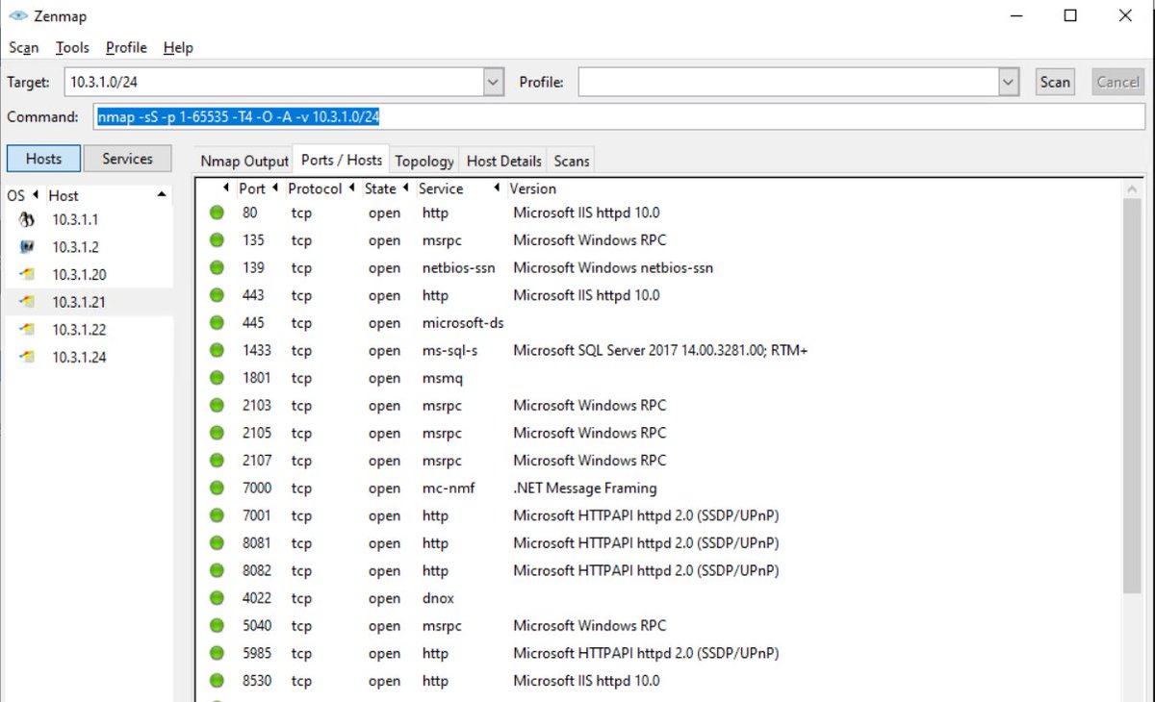Click the green open indicator for port 8082
The height and width of the screenshot is (702, 1155).
point(218,570)
